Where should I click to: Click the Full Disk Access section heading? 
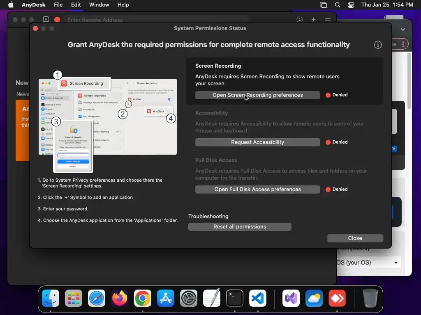click(216, 160)
